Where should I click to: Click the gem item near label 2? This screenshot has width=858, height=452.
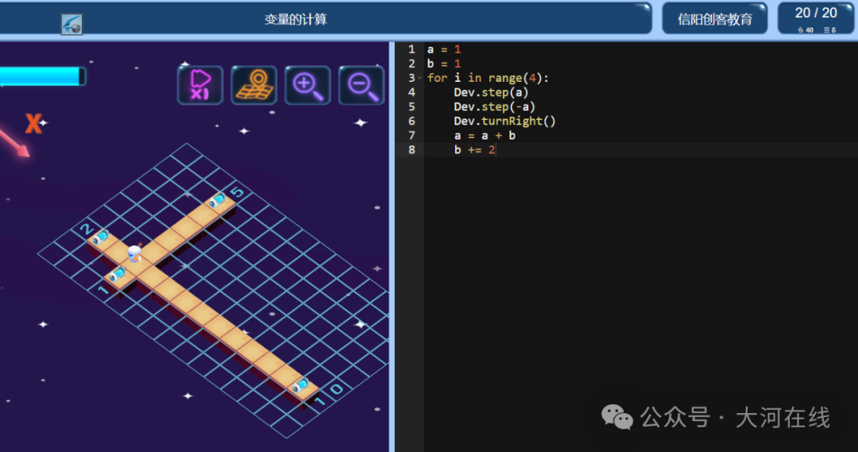100,237
